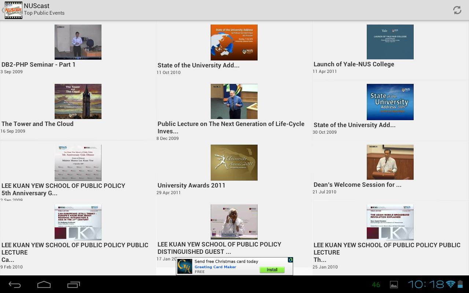Viewport: 469px width, 293px height.
Task: Tap the Greeting Card Maker ad icon
Action: click(x=185, y=266)
